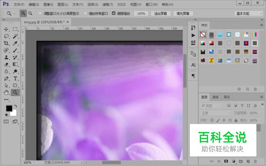This screenshot has width=266, height=166.
Task: Select the Dodge tool
Action: (x=15, y=71)
